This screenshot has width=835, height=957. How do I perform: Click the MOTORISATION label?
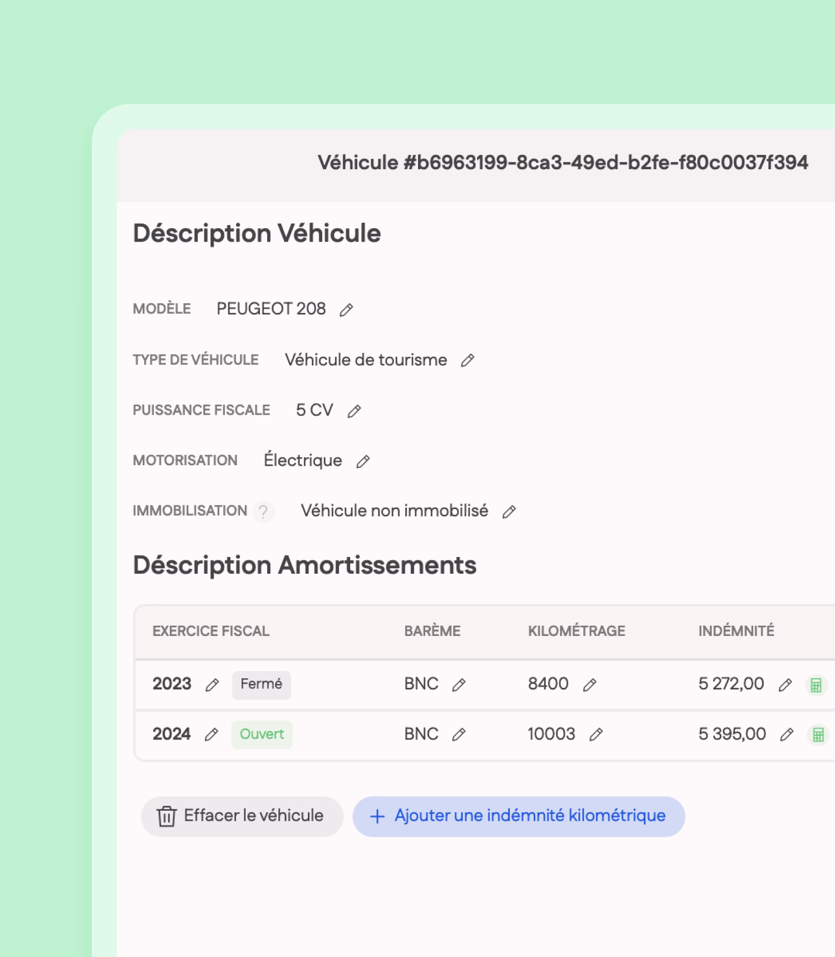[x=185, y=461]
